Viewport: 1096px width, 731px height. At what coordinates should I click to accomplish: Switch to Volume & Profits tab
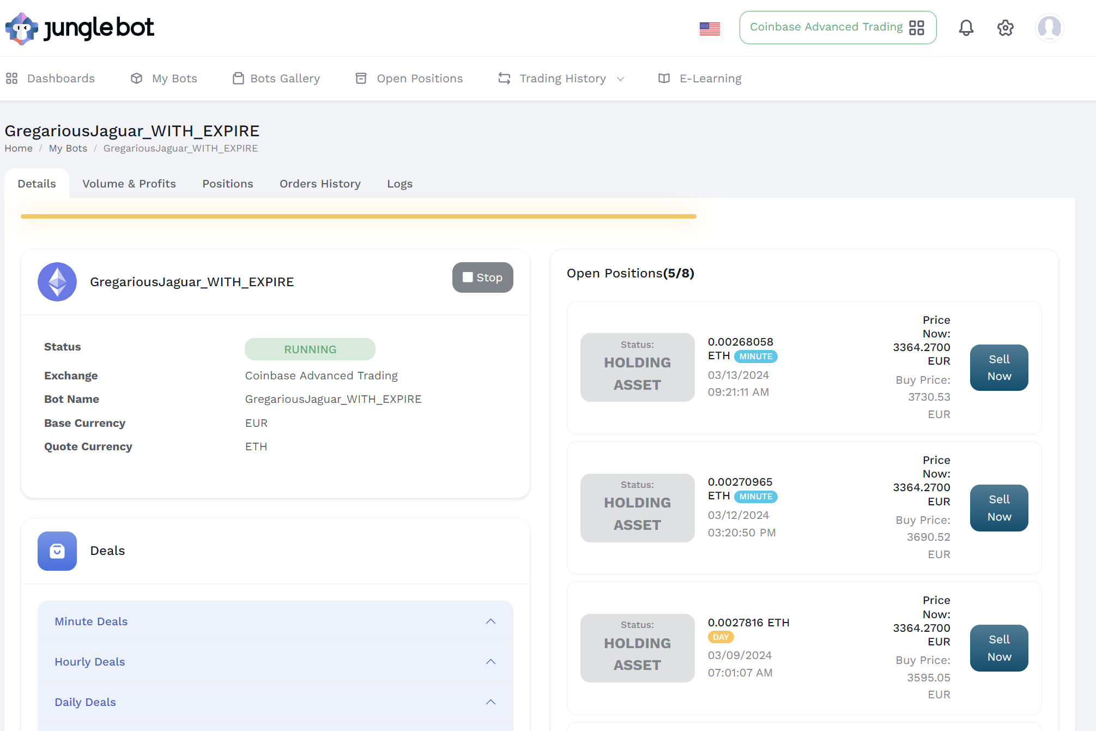click(x=129, y=184)
